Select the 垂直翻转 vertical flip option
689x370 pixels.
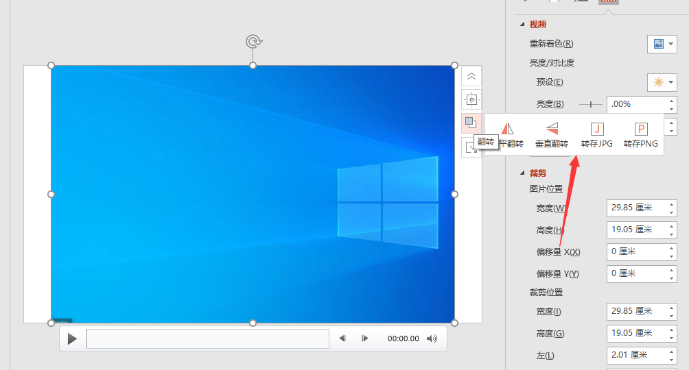pyautogui.click(x=552, y=135)
